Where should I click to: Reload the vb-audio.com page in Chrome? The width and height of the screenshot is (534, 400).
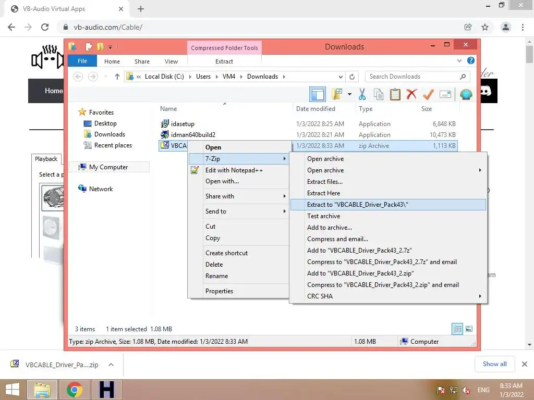[45, 27]
